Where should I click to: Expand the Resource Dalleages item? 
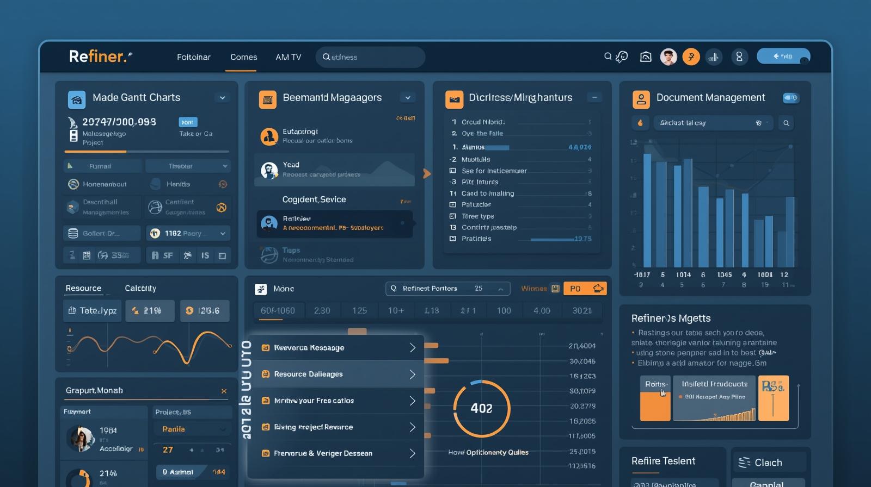(412, 374)
